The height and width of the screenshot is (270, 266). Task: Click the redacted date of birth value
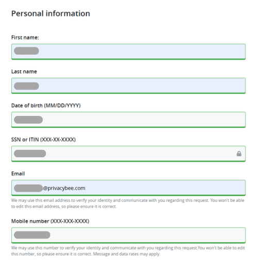(28, 120)
